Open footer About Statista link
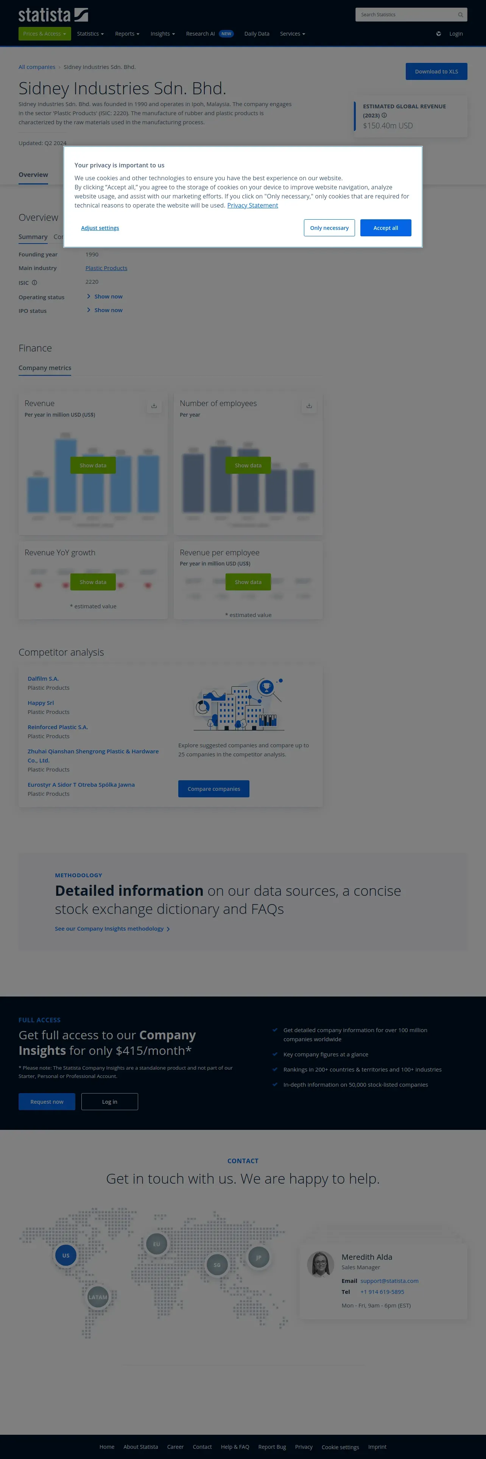Screen dimensions: 486x1459 (141, 1447)
